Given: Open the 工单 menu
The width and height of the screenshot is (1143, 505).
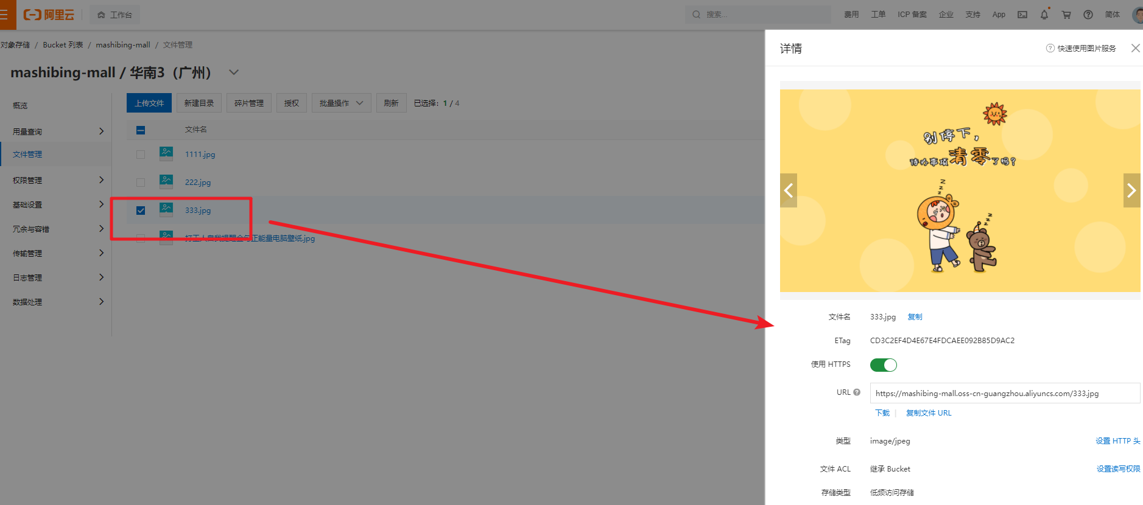Looking at the screenshot, I should 878,15.
